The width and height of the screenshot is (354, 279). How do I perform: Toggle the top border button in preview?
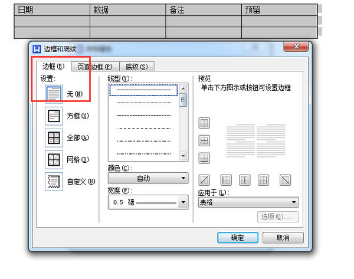point(205,123)
